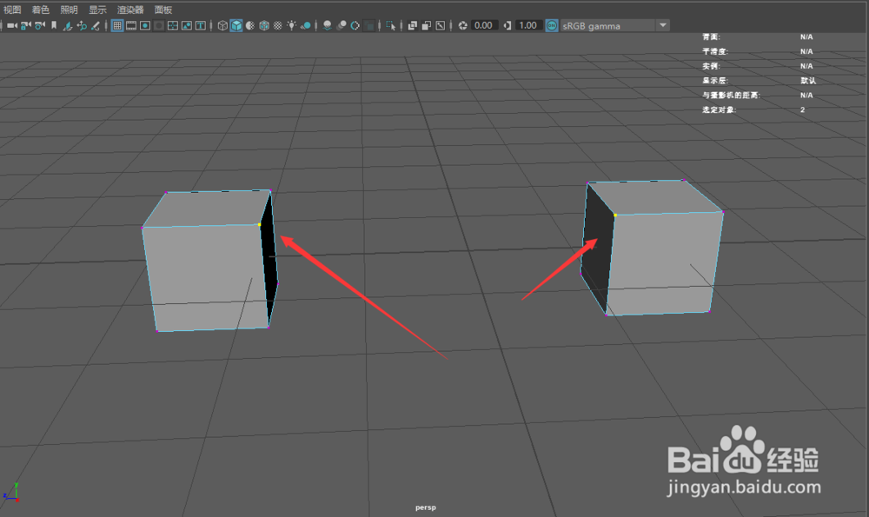Image resolution: width=869 pixels, height=517 pixels.
Task: Click the Image Plane icon
Action: (68, 25)
